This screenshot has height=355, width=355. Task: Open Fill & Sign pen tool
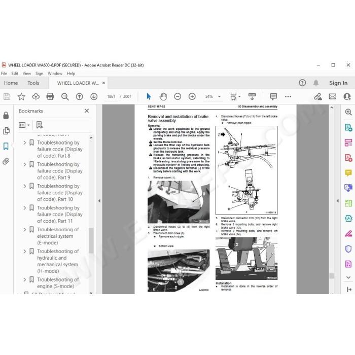click(x=348, y=233)
